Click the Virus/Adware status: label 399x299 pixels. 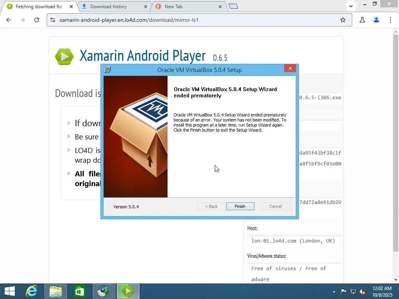[267, 256]
